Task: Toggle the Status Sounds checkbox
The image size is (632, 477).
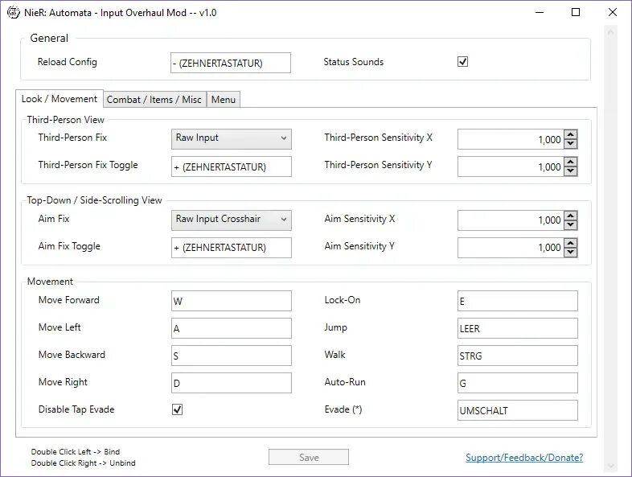Action: [x=463, y=62]
